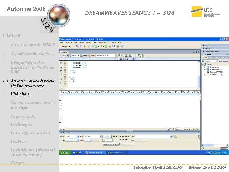
Task: Click the Browse for file folder icon
Action: point(176,137)
